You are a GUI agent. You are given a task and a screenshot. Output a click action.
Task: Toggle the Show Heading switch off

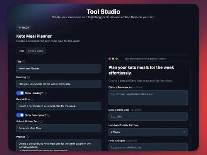coord(20,93)
